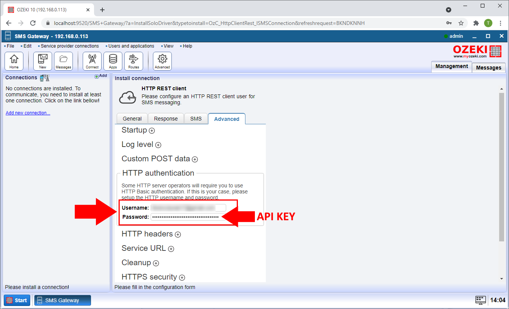Screen dimensions: 509x309
Task: Switch to the Messages tab
Action: pyautogui.click(x=489, y=68)
